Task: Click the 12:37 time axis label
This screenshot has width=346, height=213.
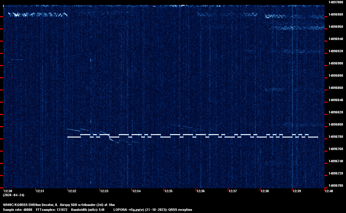Action: [233, 191]
